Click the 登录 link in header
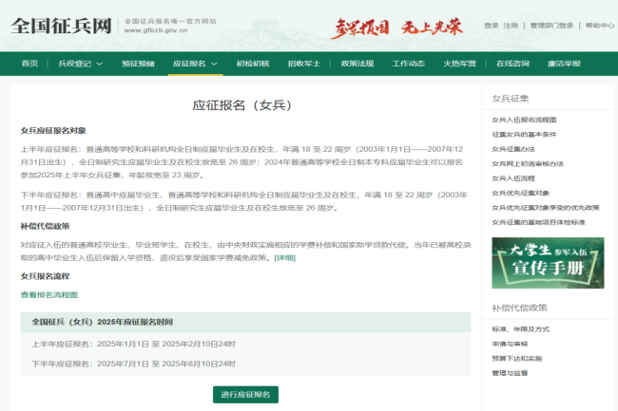The image size is (618, 411). [491, 26]
